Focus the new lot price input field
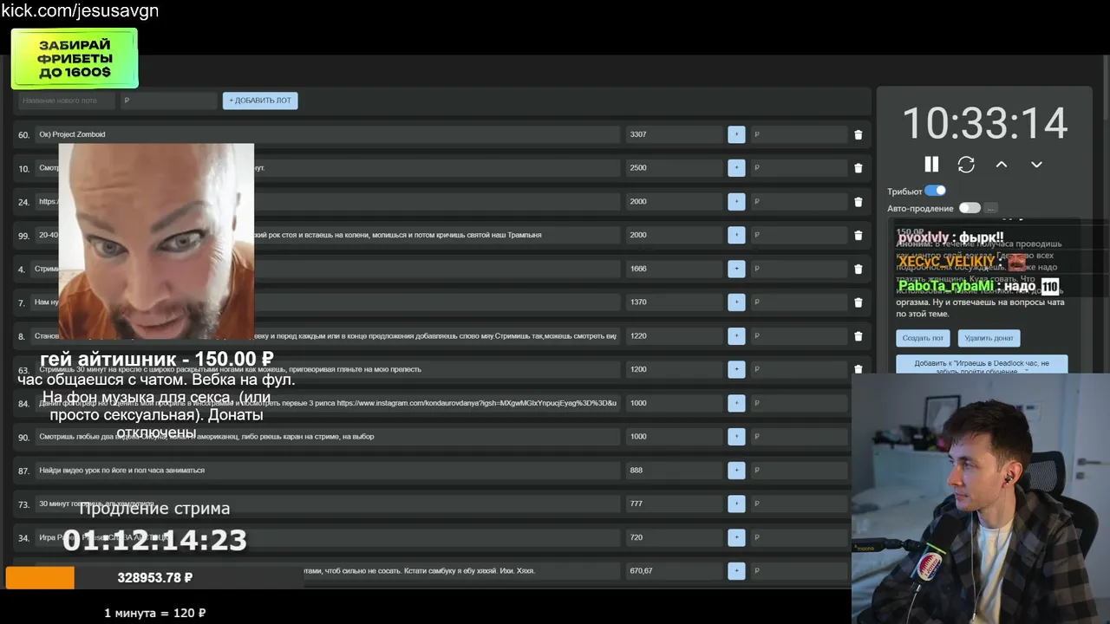The height and width of the screenshot is (624, 1110). click(168, 101)
